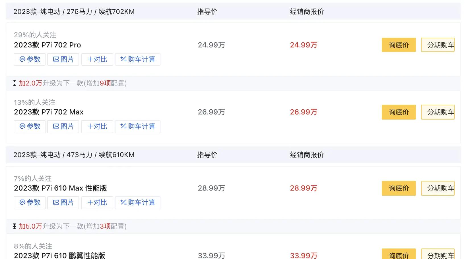Open 参数 for P7i 702 Max
466x259 pixels.
point(30,126)
